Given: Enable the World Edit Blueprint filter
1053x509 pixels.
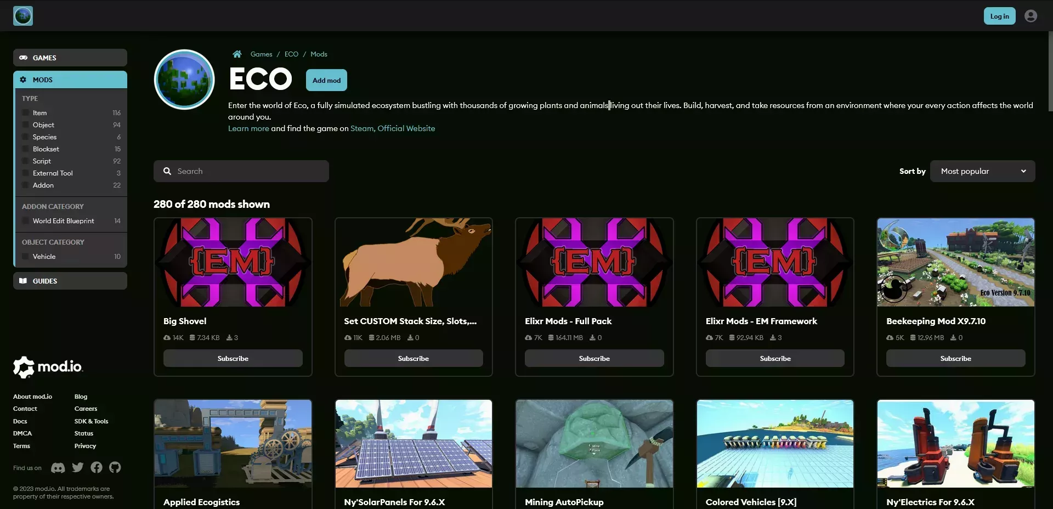Looking at the screenshot, I should coord(25,220).
